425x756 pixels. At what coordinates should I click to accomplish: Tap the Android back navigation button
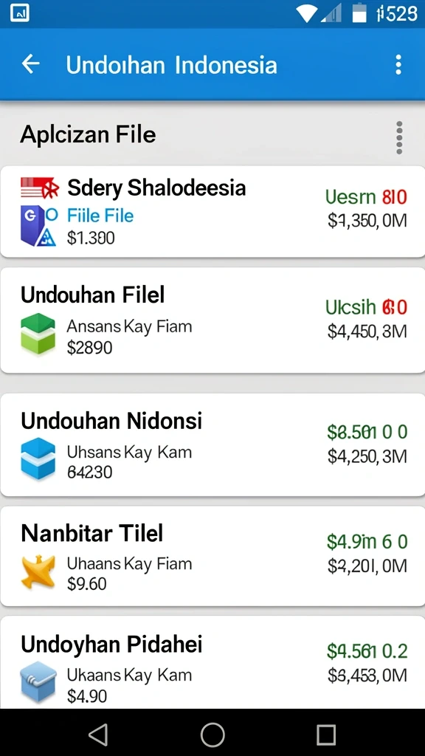pos(98,735)
